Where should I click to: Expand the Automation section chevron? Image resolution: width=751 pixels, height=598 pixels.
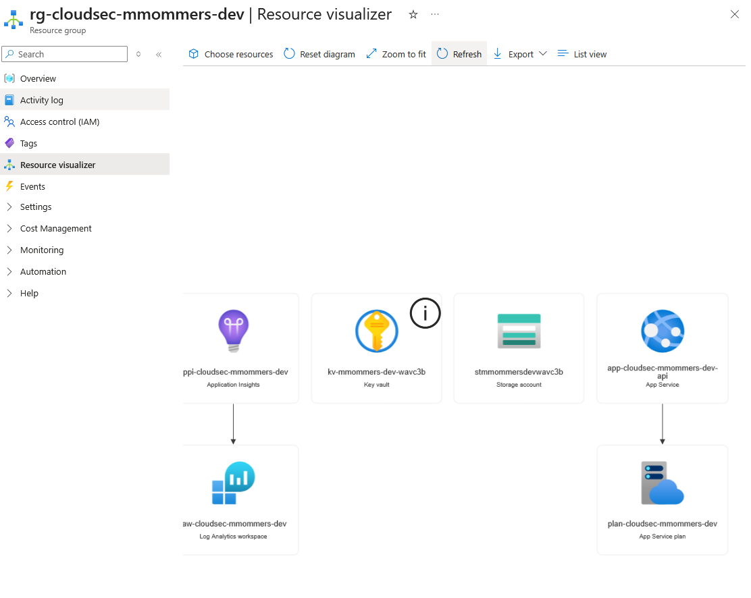(9, 271)
